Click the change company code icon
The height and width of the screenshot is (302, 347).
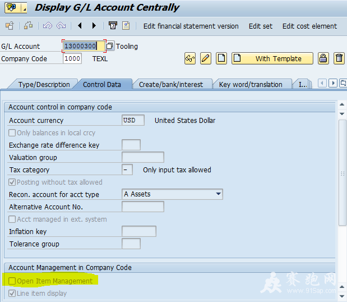click(29, 26)
